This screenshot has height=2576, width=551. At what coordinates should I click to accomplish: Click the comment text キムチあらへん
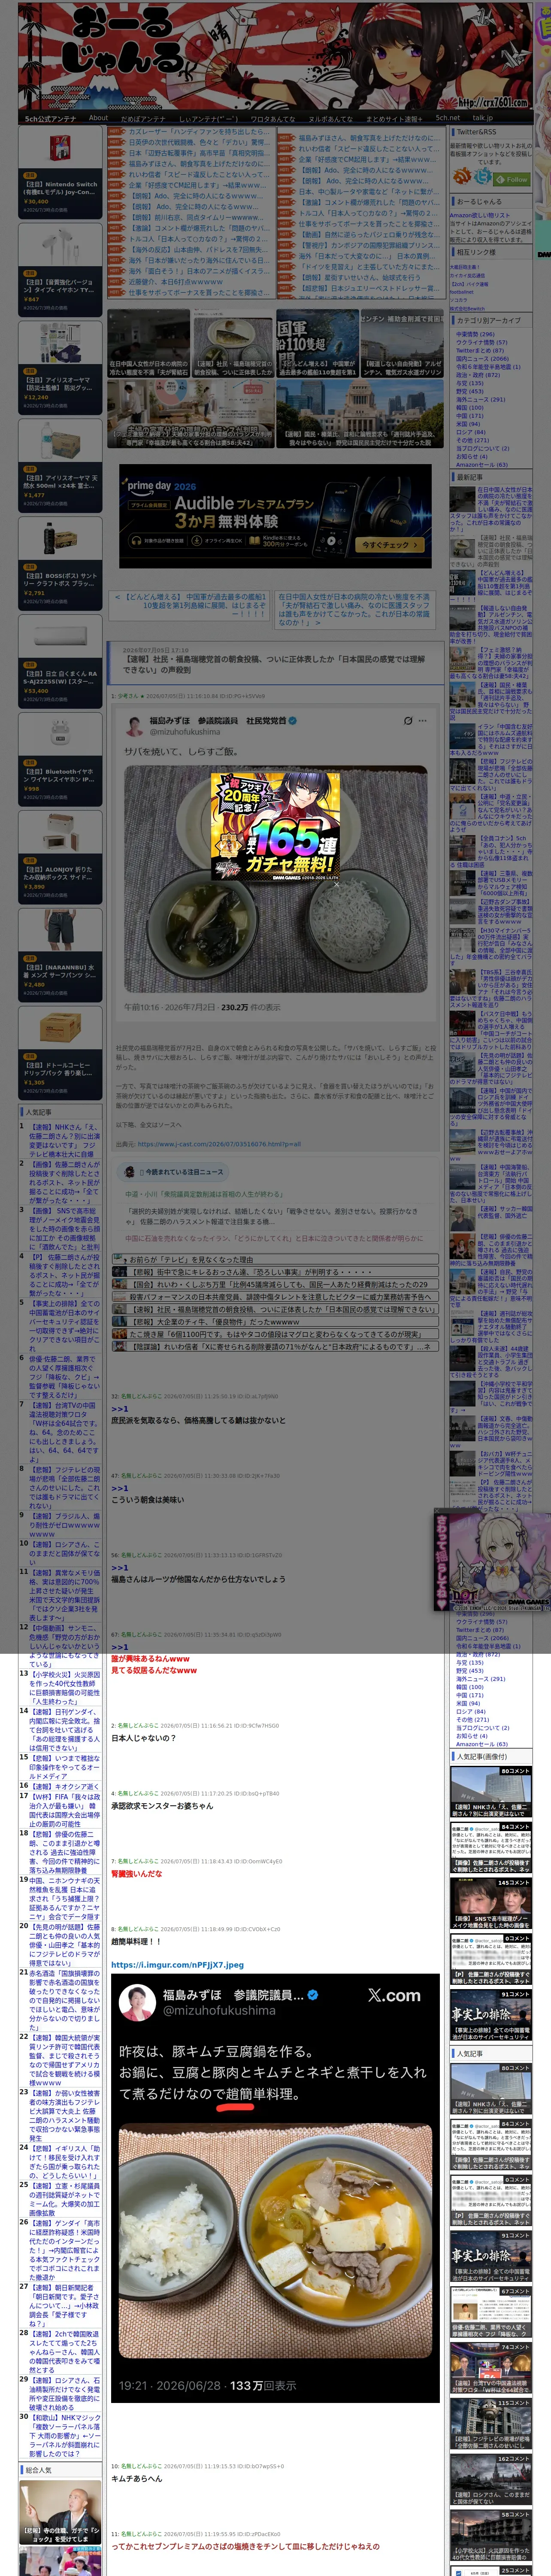tap(136, 2478)
